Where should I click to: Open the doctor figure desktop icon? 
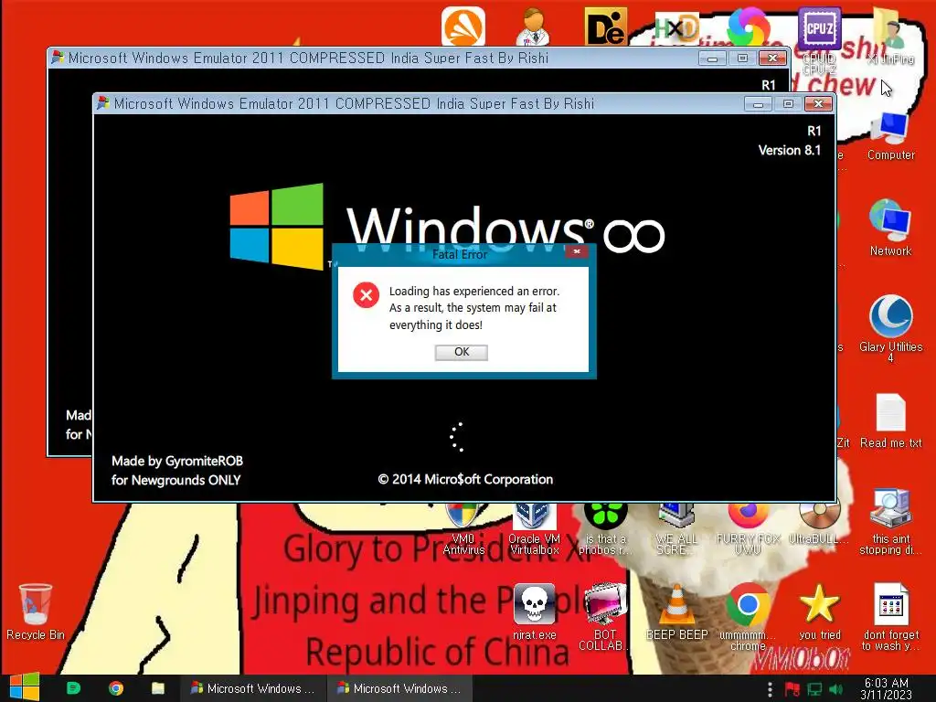pos(534,27)
